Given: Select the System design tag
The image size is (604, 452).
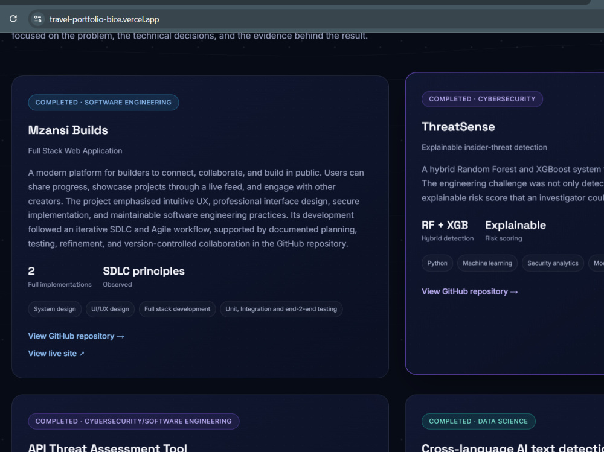Looking at the screenshot, I should (55, 309).
